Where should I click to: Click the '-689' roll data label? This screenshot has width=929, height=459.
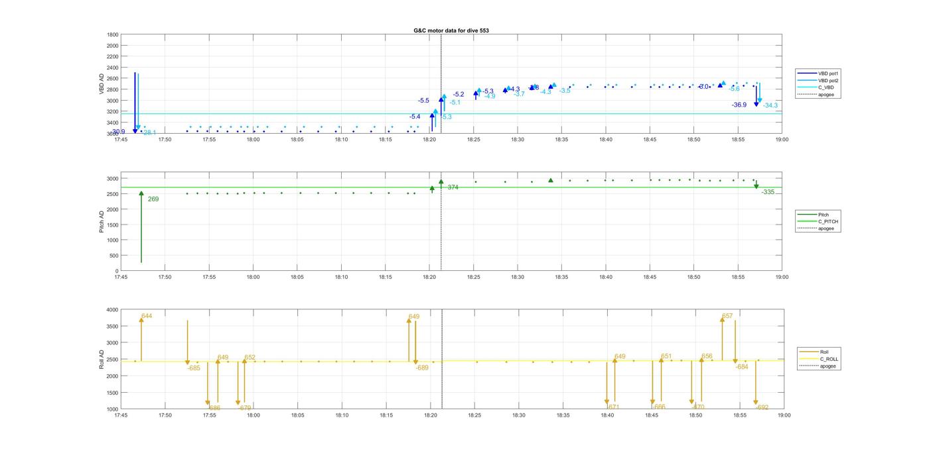coord(422,368)
